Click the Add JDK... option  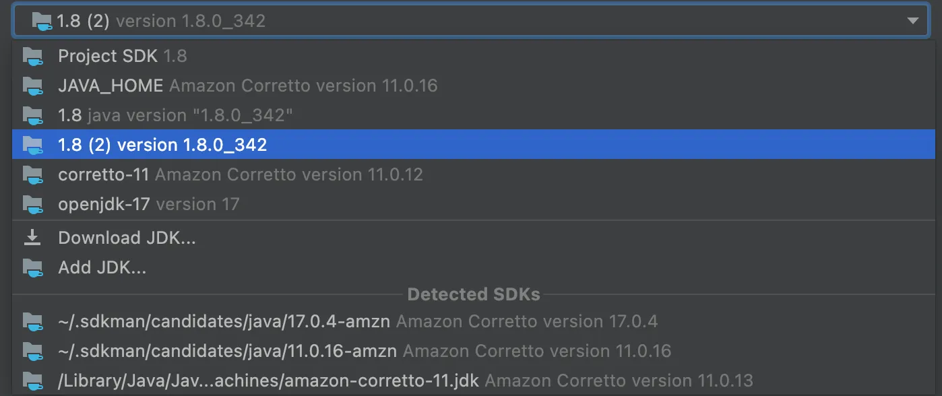tap(102, 267)
